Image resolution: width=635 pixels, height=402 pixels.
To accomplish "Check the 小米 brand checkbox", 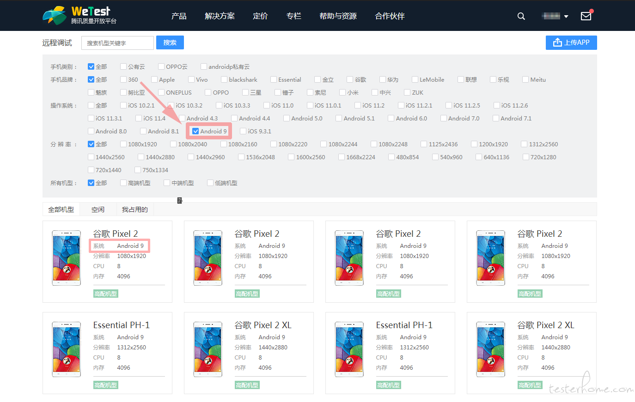I will pos(342,92).
